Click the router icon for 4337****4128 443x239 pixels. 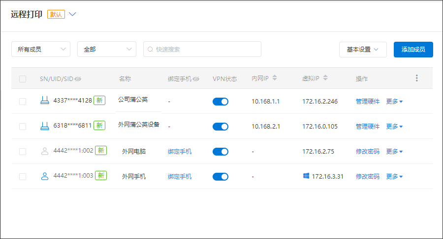pos(45,100)
